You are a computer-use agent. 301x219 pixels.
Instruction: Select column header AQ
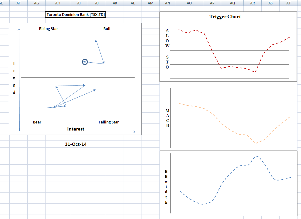pos(232,3)
